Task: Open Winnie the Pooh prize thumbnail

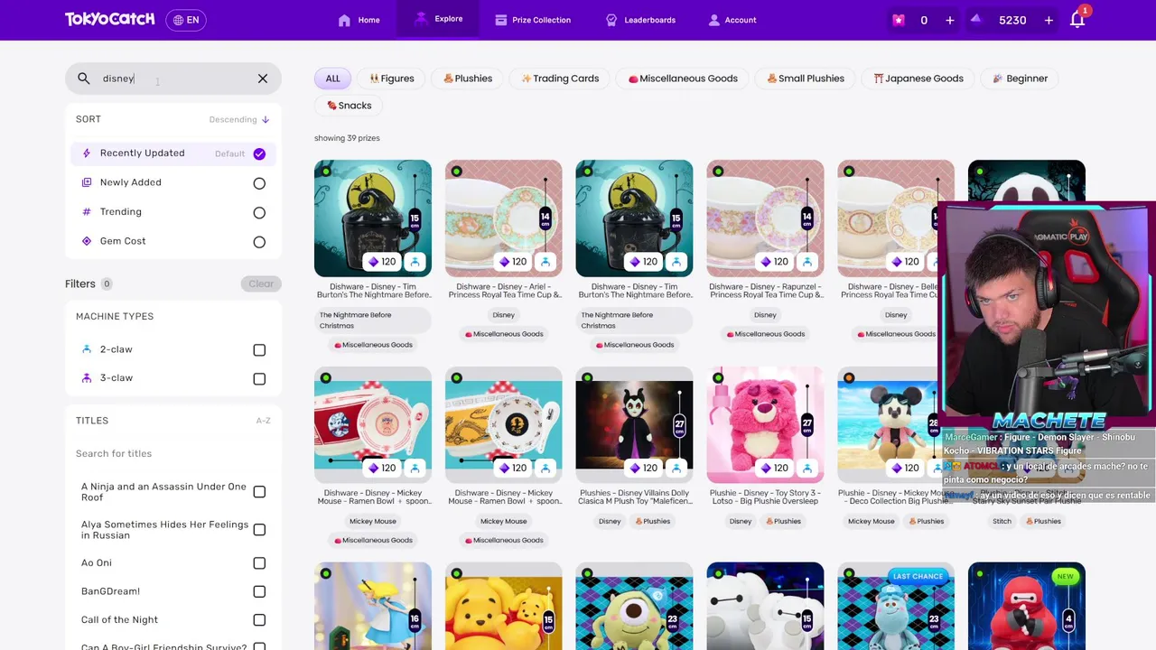Action: [x=504, y=606]
